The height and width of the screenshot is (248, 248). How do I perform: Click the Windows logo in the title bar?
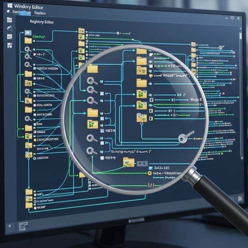(x=10, y=6)
